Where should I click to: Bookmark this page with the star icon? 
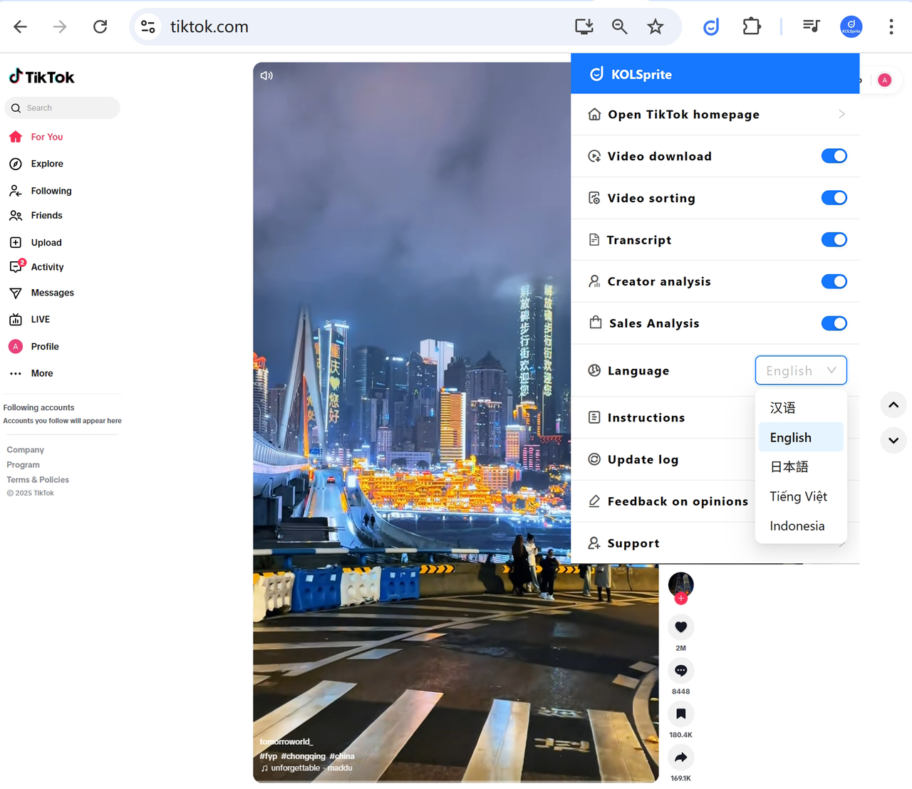tap(655, 27)
